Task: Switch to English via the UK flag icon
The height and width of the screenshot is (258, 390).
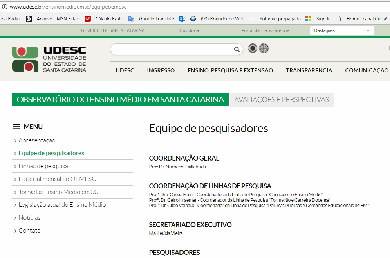Action: click(264, 48)
